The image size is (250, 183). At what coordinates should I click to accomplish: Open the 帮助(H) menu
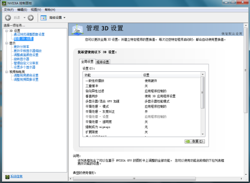50,9
